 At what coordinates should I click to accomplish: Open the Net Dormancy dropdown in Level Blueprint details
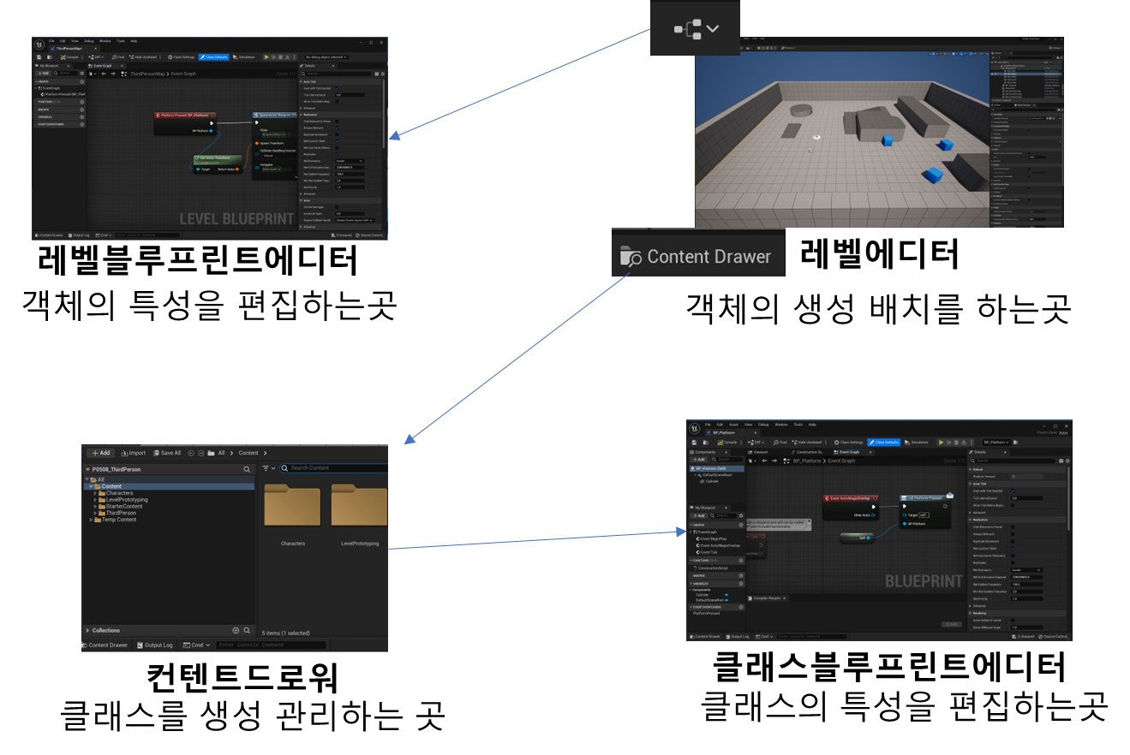pyautogui.click(x=350, y=161)
